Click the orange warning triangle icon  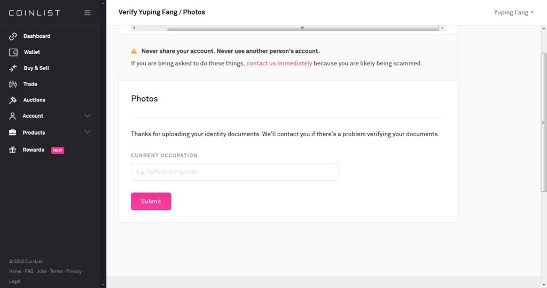[x=134, y=51]
